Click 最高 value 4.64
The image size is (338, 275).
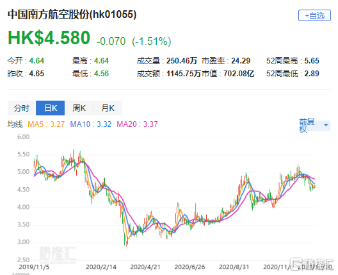[x=101, y=61]
